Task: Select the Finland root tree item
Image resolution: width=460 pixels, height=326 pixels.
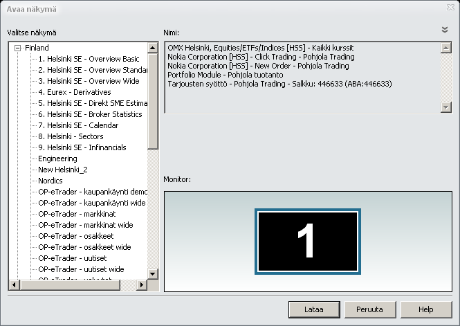Action: 37,48
